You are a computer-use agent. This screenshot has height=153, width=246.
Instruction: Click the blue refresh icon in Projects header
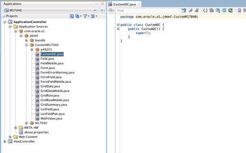coord(77,16)
